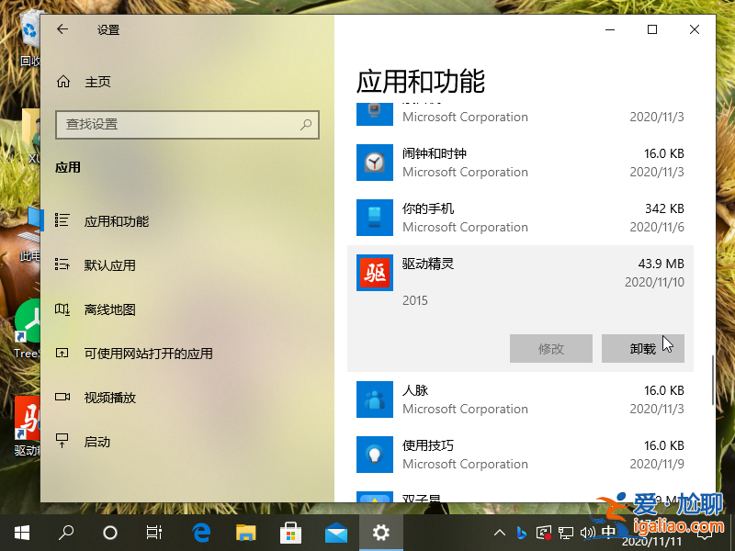
Task: Click the 查找设置 search box
Action: [x=187, y=124]
